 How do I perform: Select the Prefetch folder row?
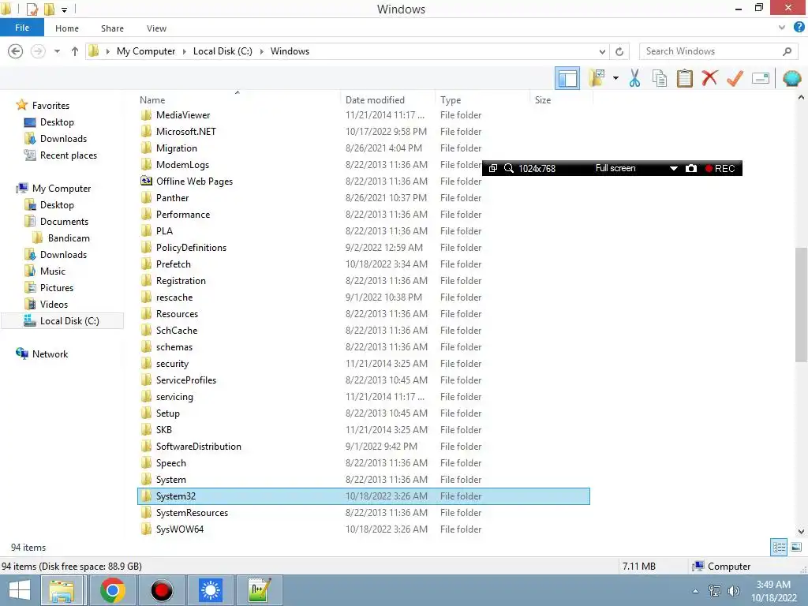pyautogui.click(x=364, y=264)
